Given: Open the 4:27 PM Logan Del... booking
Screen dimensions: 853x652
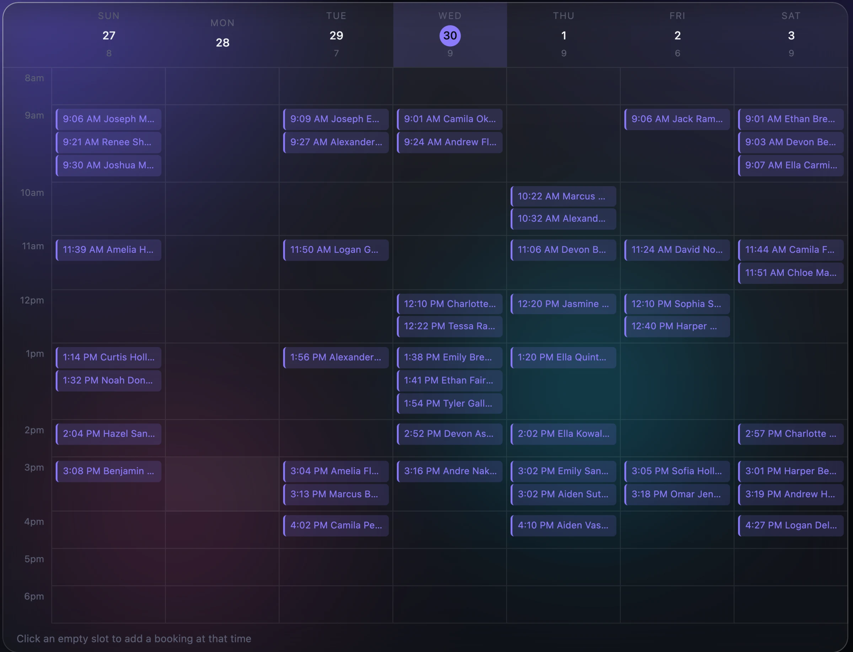Looking at the screenshot, I should [x=790, y=525].
